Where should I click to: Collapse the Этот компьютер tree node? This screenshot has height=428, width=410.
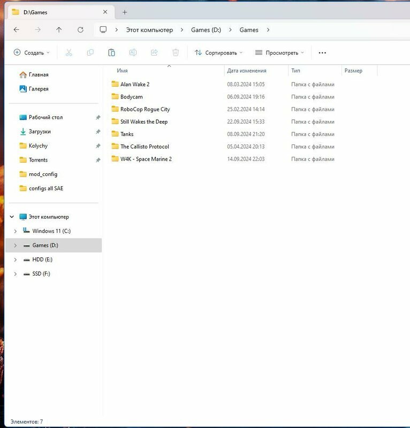pos(11,217)
